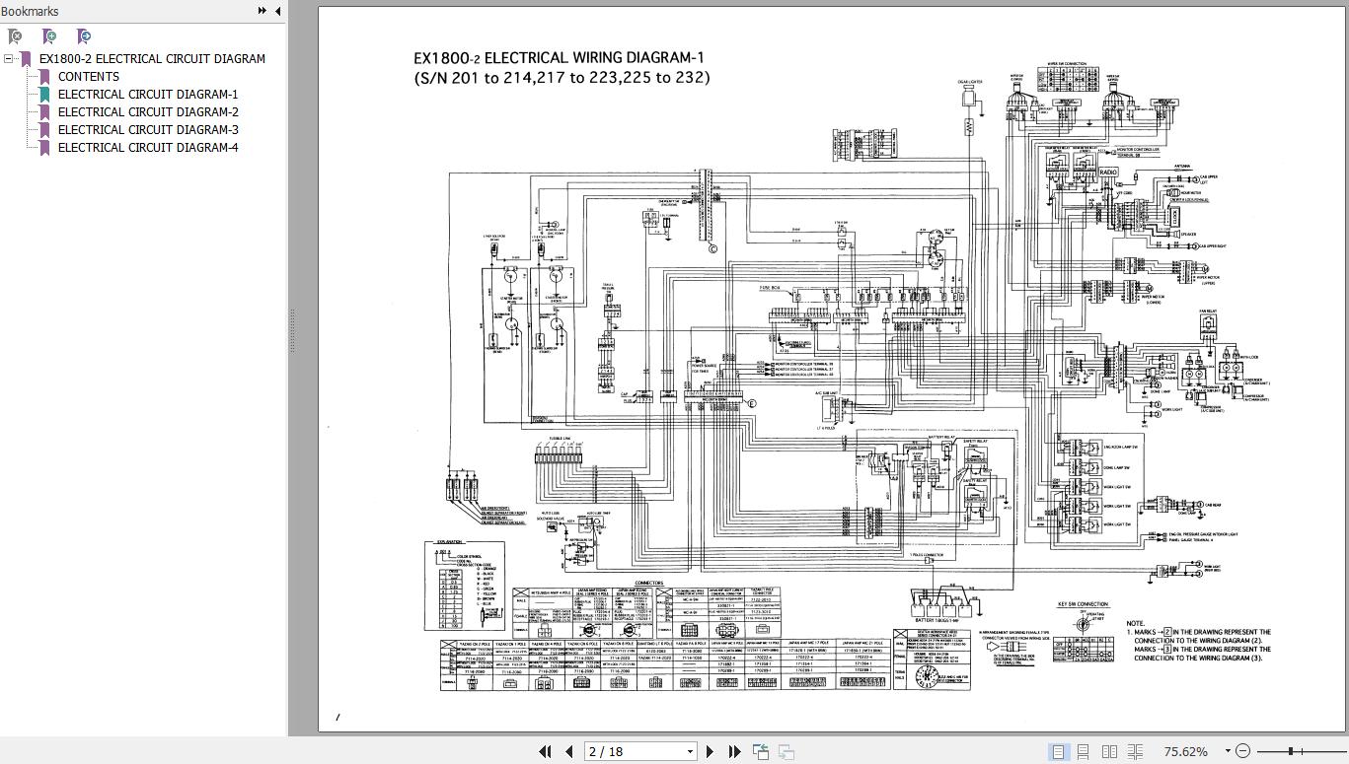Click the go to bookmark arrow icon
1349x764 pixels.
tap(84, 36)
